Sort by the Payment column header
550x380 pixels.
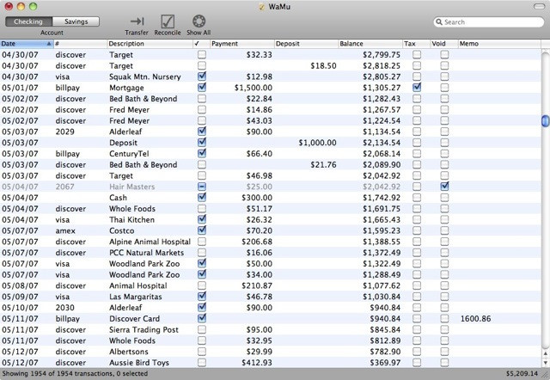[242, 44]
